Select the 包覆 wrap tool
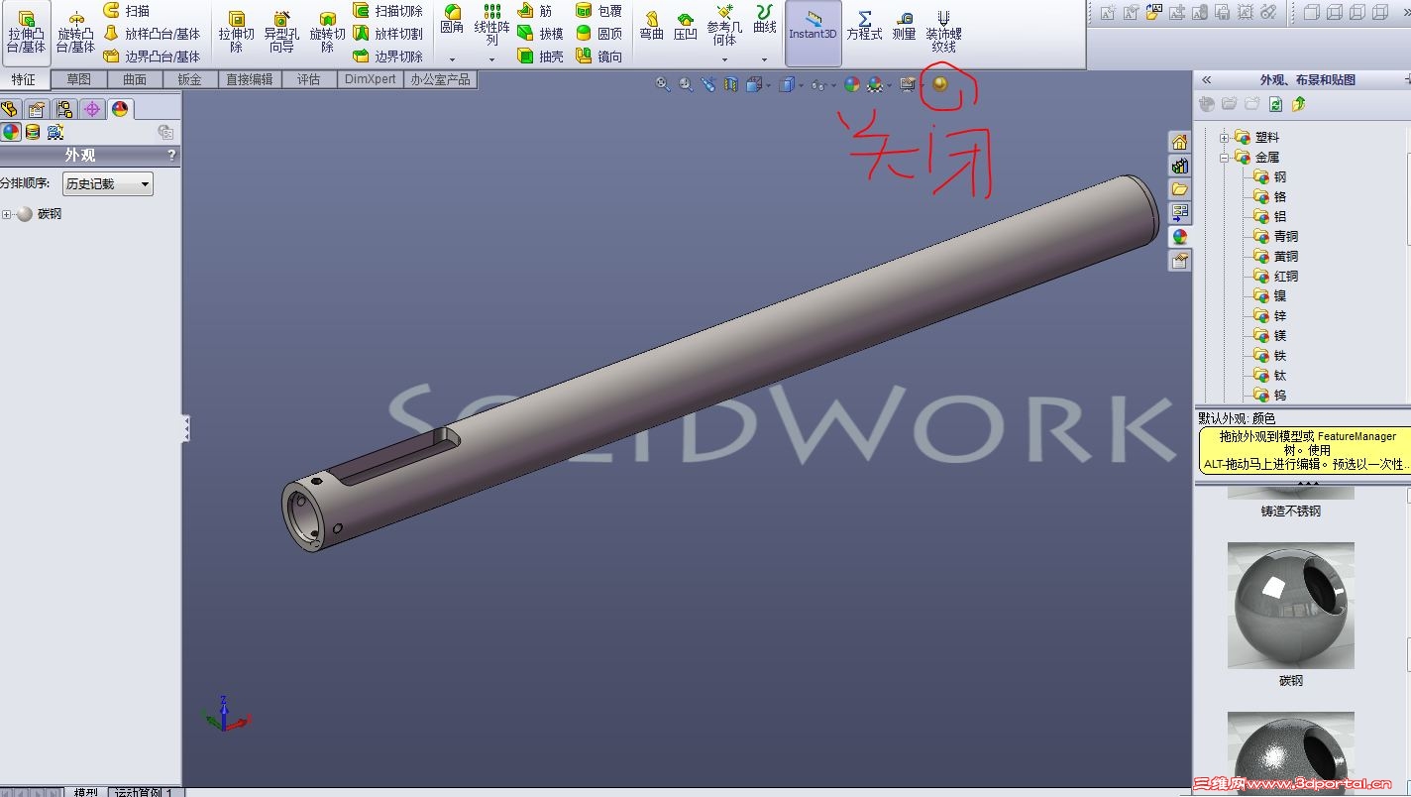1411x797 pixels. pos(598,11)
